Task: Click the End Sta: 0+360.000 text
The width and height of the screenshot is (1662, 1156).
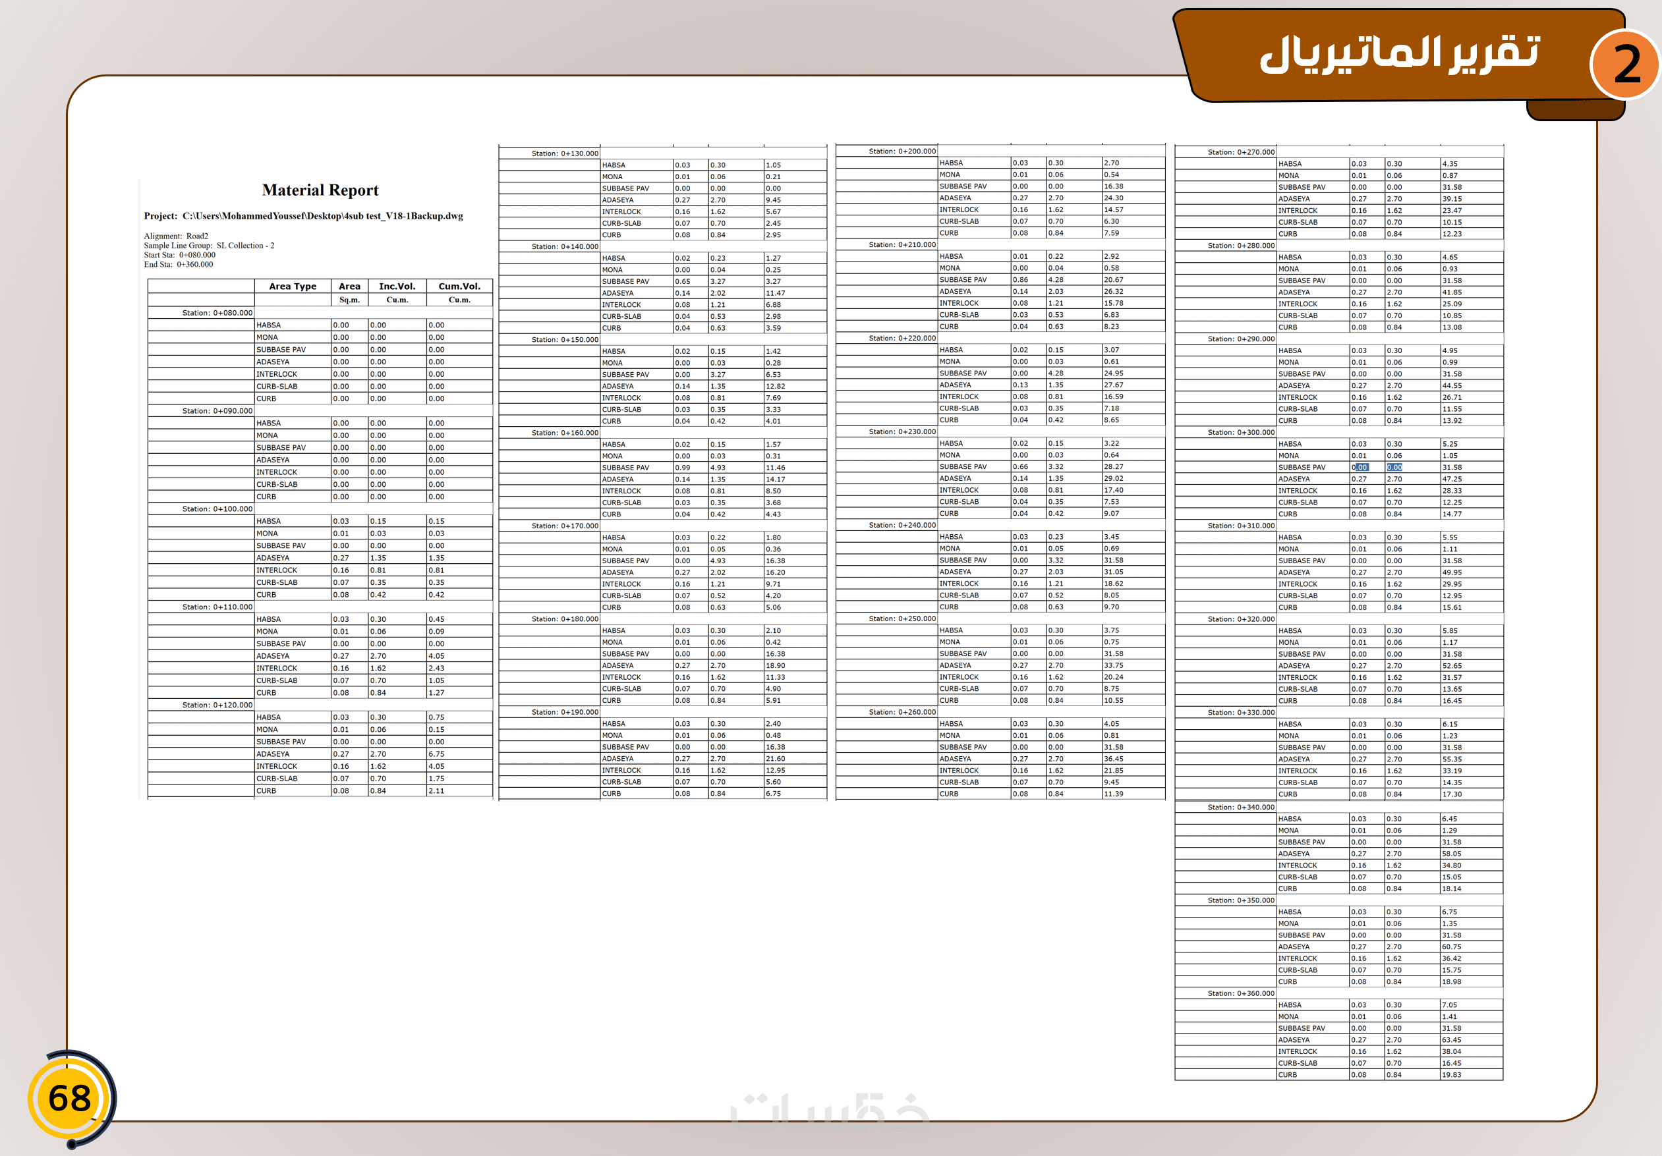Action: coord(178,264)
